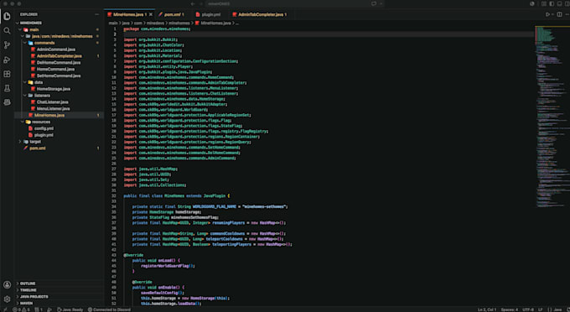This screenshot has height=312, width=570.
Task: Click the Split Editor Right icon
Action: (x=559, y=14)
